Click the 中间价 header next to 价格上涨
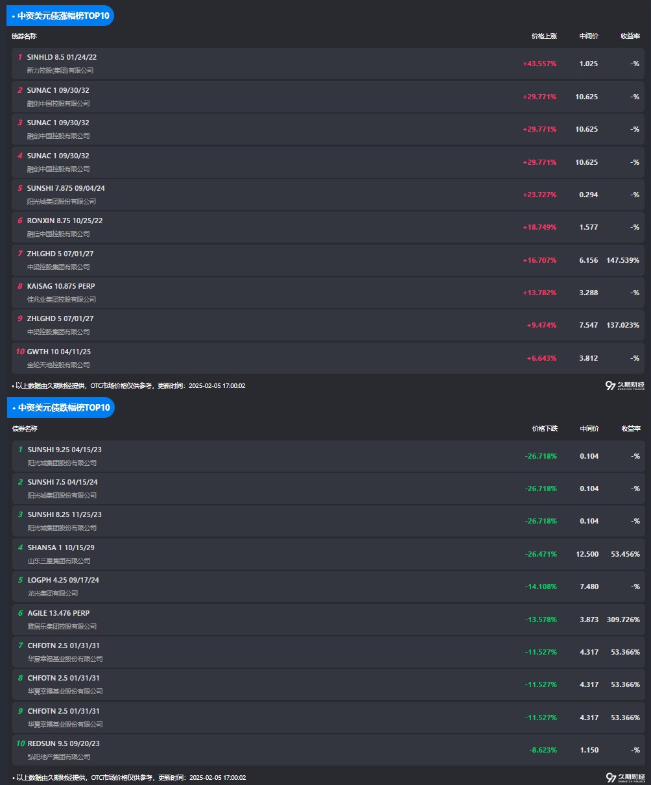 [x=588, y=36]
